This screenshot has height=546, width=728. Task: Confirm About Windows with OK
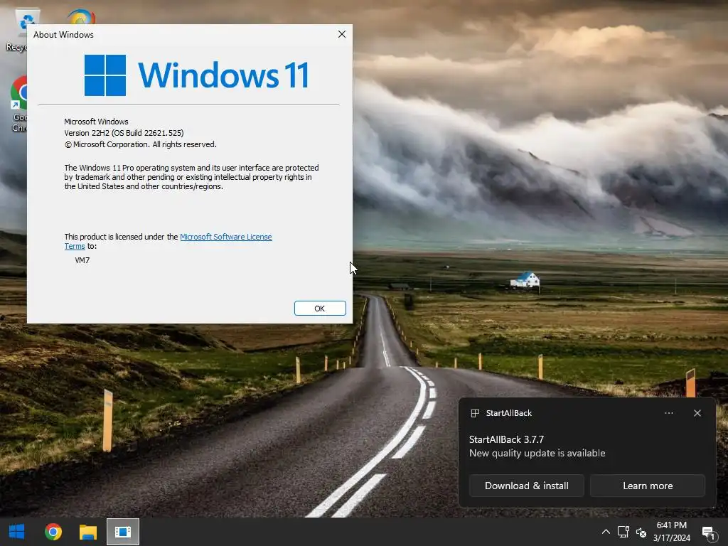click(x=320, y=309)
